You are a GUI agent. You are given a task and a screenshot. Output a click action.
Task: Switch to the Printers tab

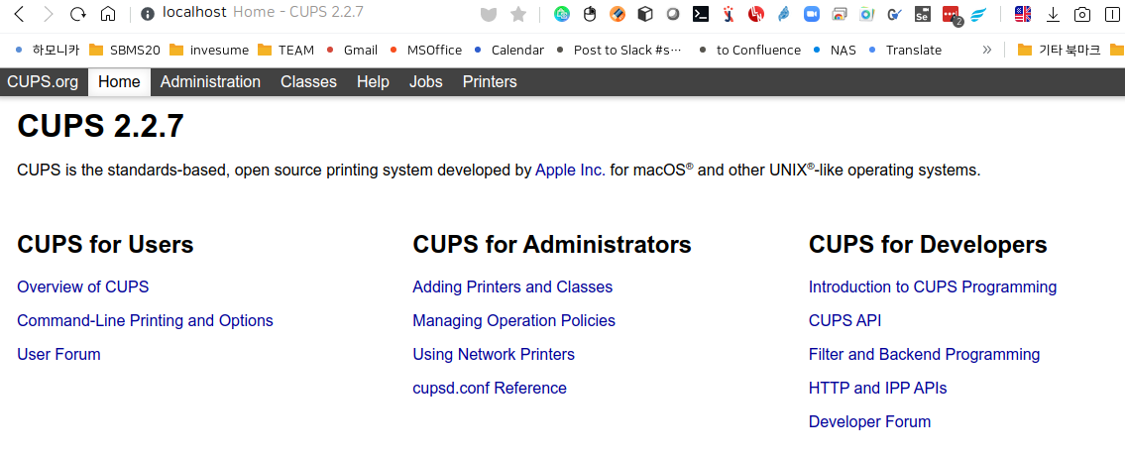point(490,82)
